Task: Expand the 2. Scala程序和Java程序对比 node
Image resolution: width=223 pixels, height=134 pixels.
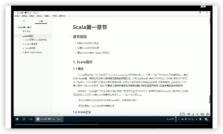Action: point(20,40)
